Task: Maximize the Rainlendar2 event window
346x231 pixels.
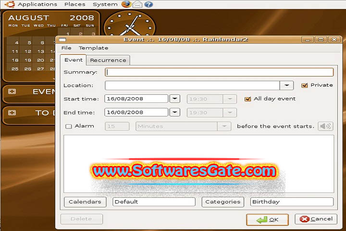Action: [321, 39]
